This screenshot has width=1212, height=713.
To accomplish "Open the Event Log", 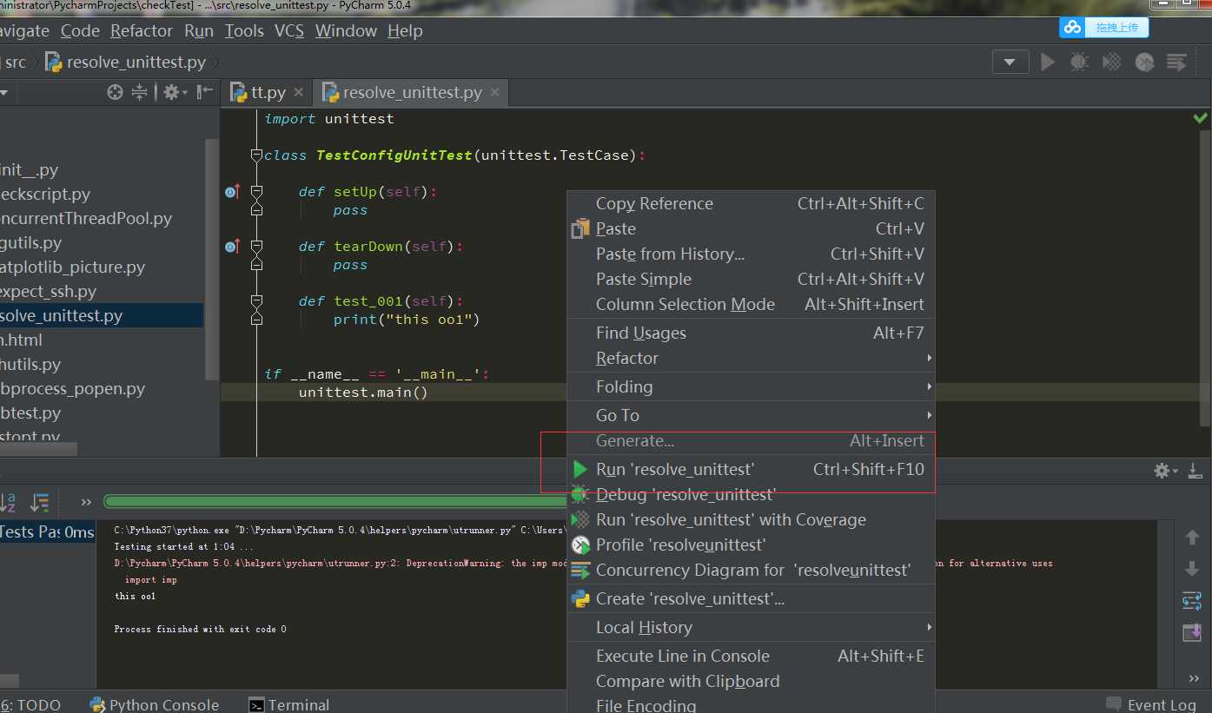I will [x=1151, y=704].
